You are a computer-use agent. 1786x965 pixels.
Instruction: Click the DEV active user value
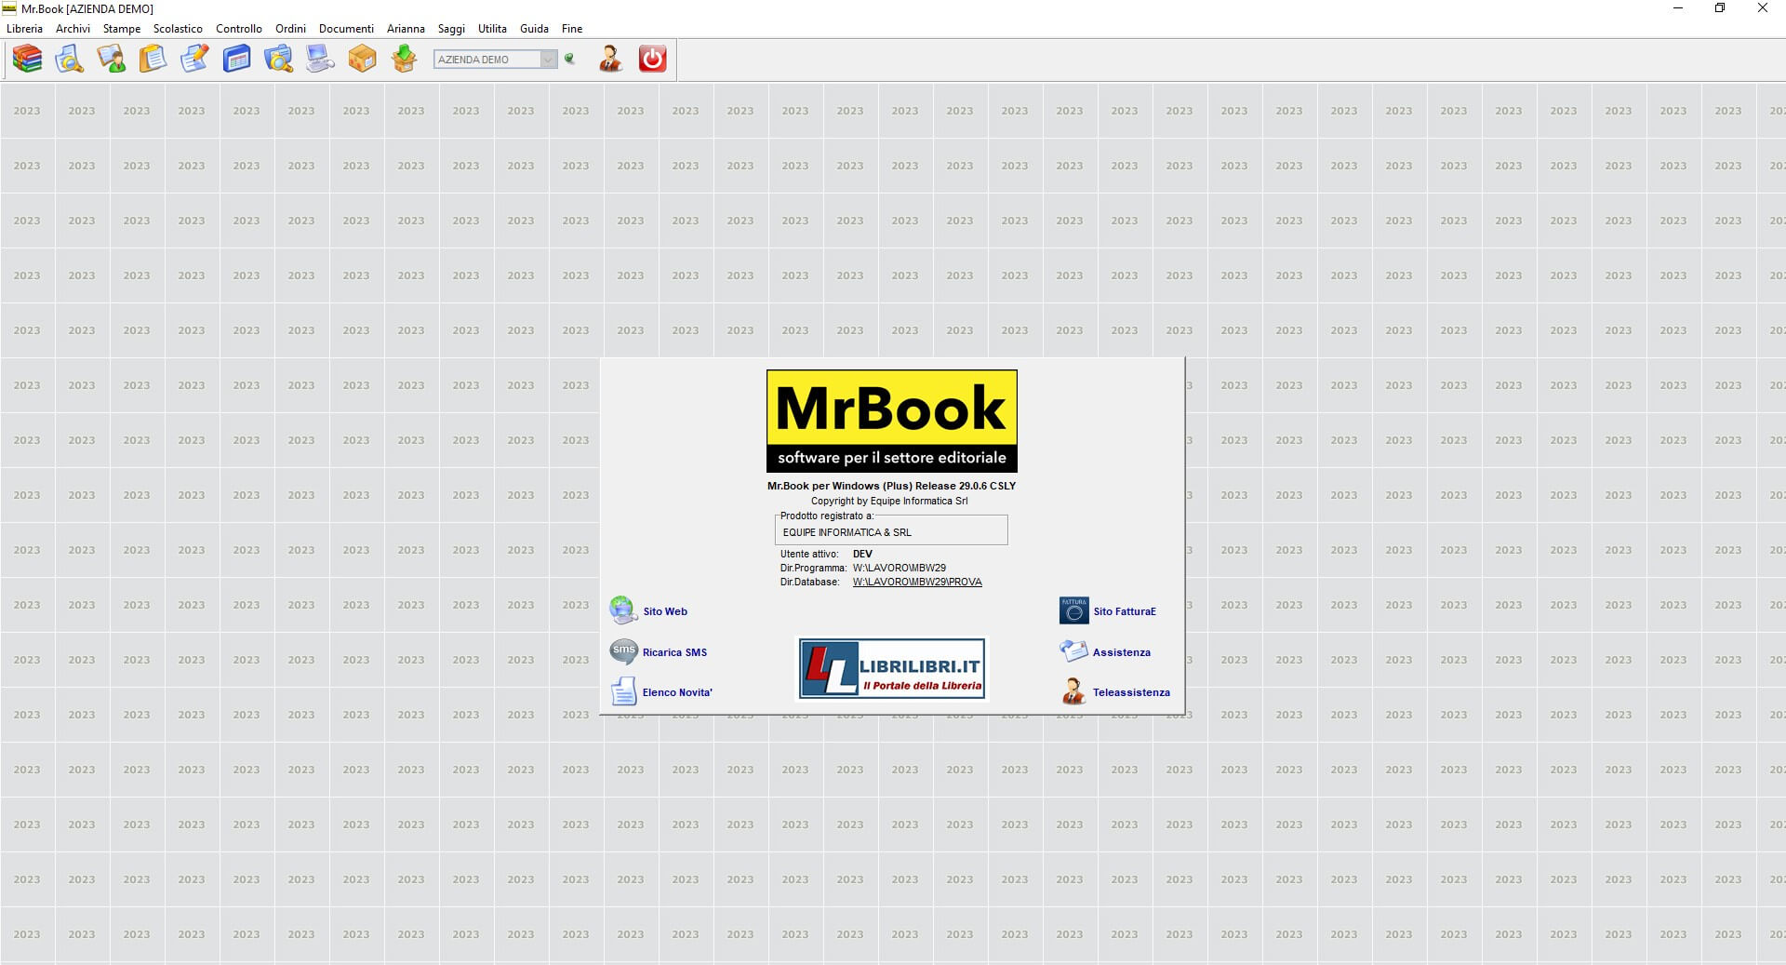[862, 554]
